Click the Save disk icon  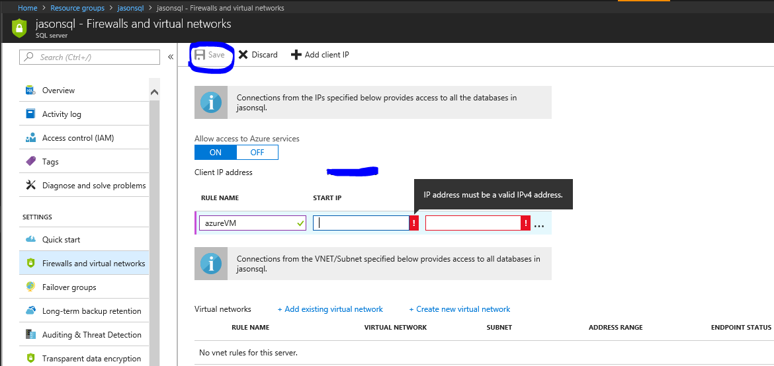pyautogui.click(x=199, y=55)
